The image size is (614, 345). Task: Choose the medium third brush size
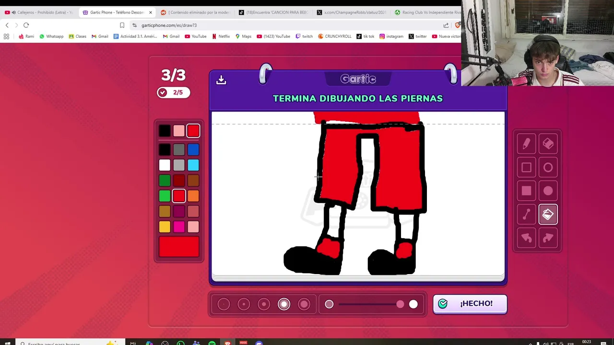(x=264, y=304)
